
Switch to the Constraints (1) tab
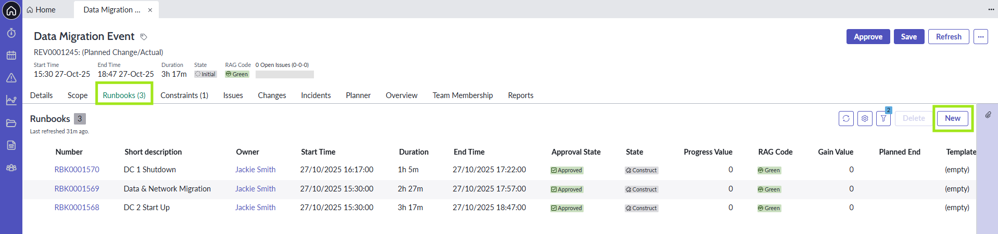point(184,95)
